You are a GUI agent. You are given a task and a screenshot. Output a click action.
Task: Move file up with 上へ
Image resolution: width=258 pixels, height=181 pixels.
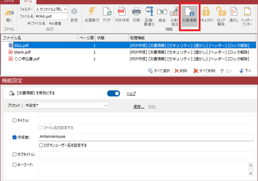click(226, 71)
